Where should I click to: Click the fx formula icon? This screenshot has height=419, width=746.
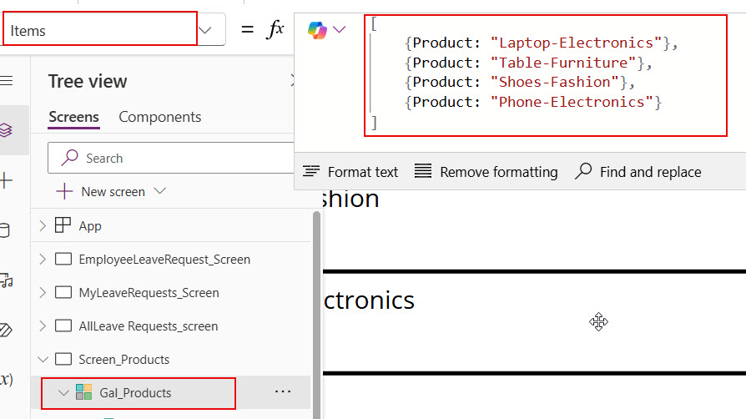pyautogui.click(x=275, y=29)
